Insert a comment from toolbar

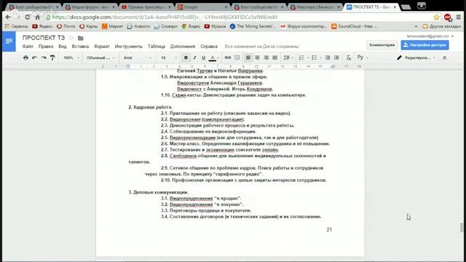click(x=237, y=57)
